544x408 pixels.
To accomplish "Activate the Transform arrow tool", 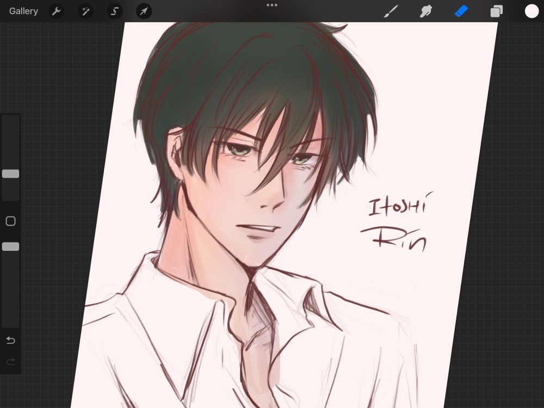I will [x=144, y=11].
